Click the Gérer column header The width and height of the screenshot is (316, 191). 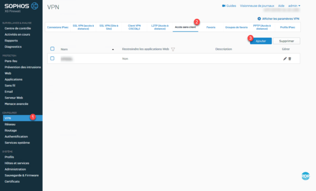[286, 49]
